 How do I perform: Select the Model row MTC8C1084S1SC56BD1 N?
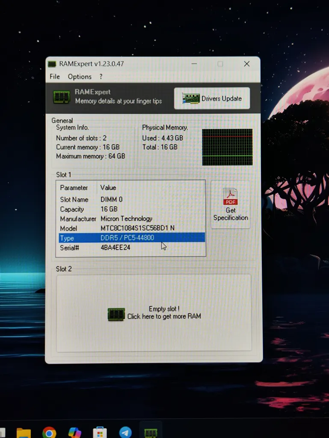click(x=132, y=228)
